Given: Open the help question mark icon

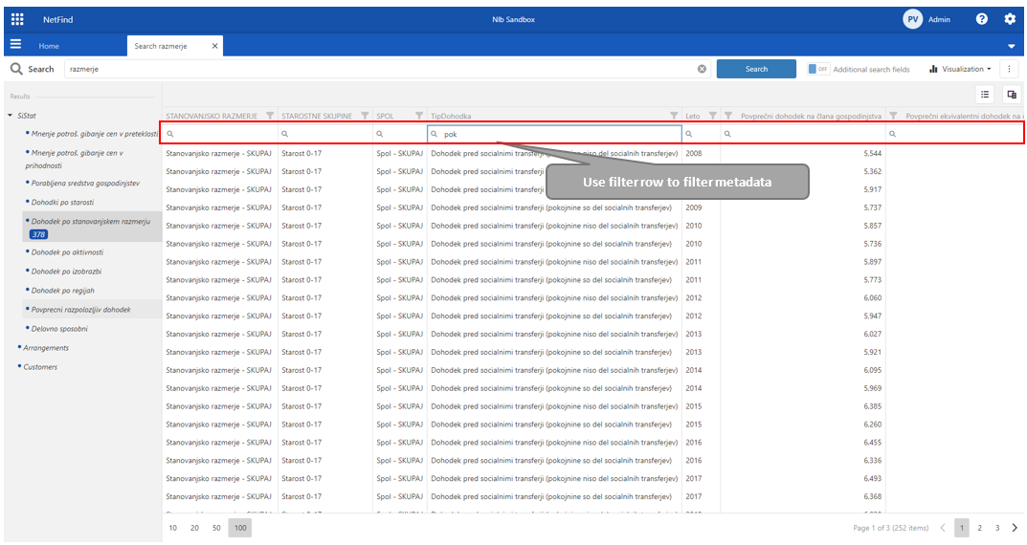Looking at the screenshot, I should tap(982, 19).
